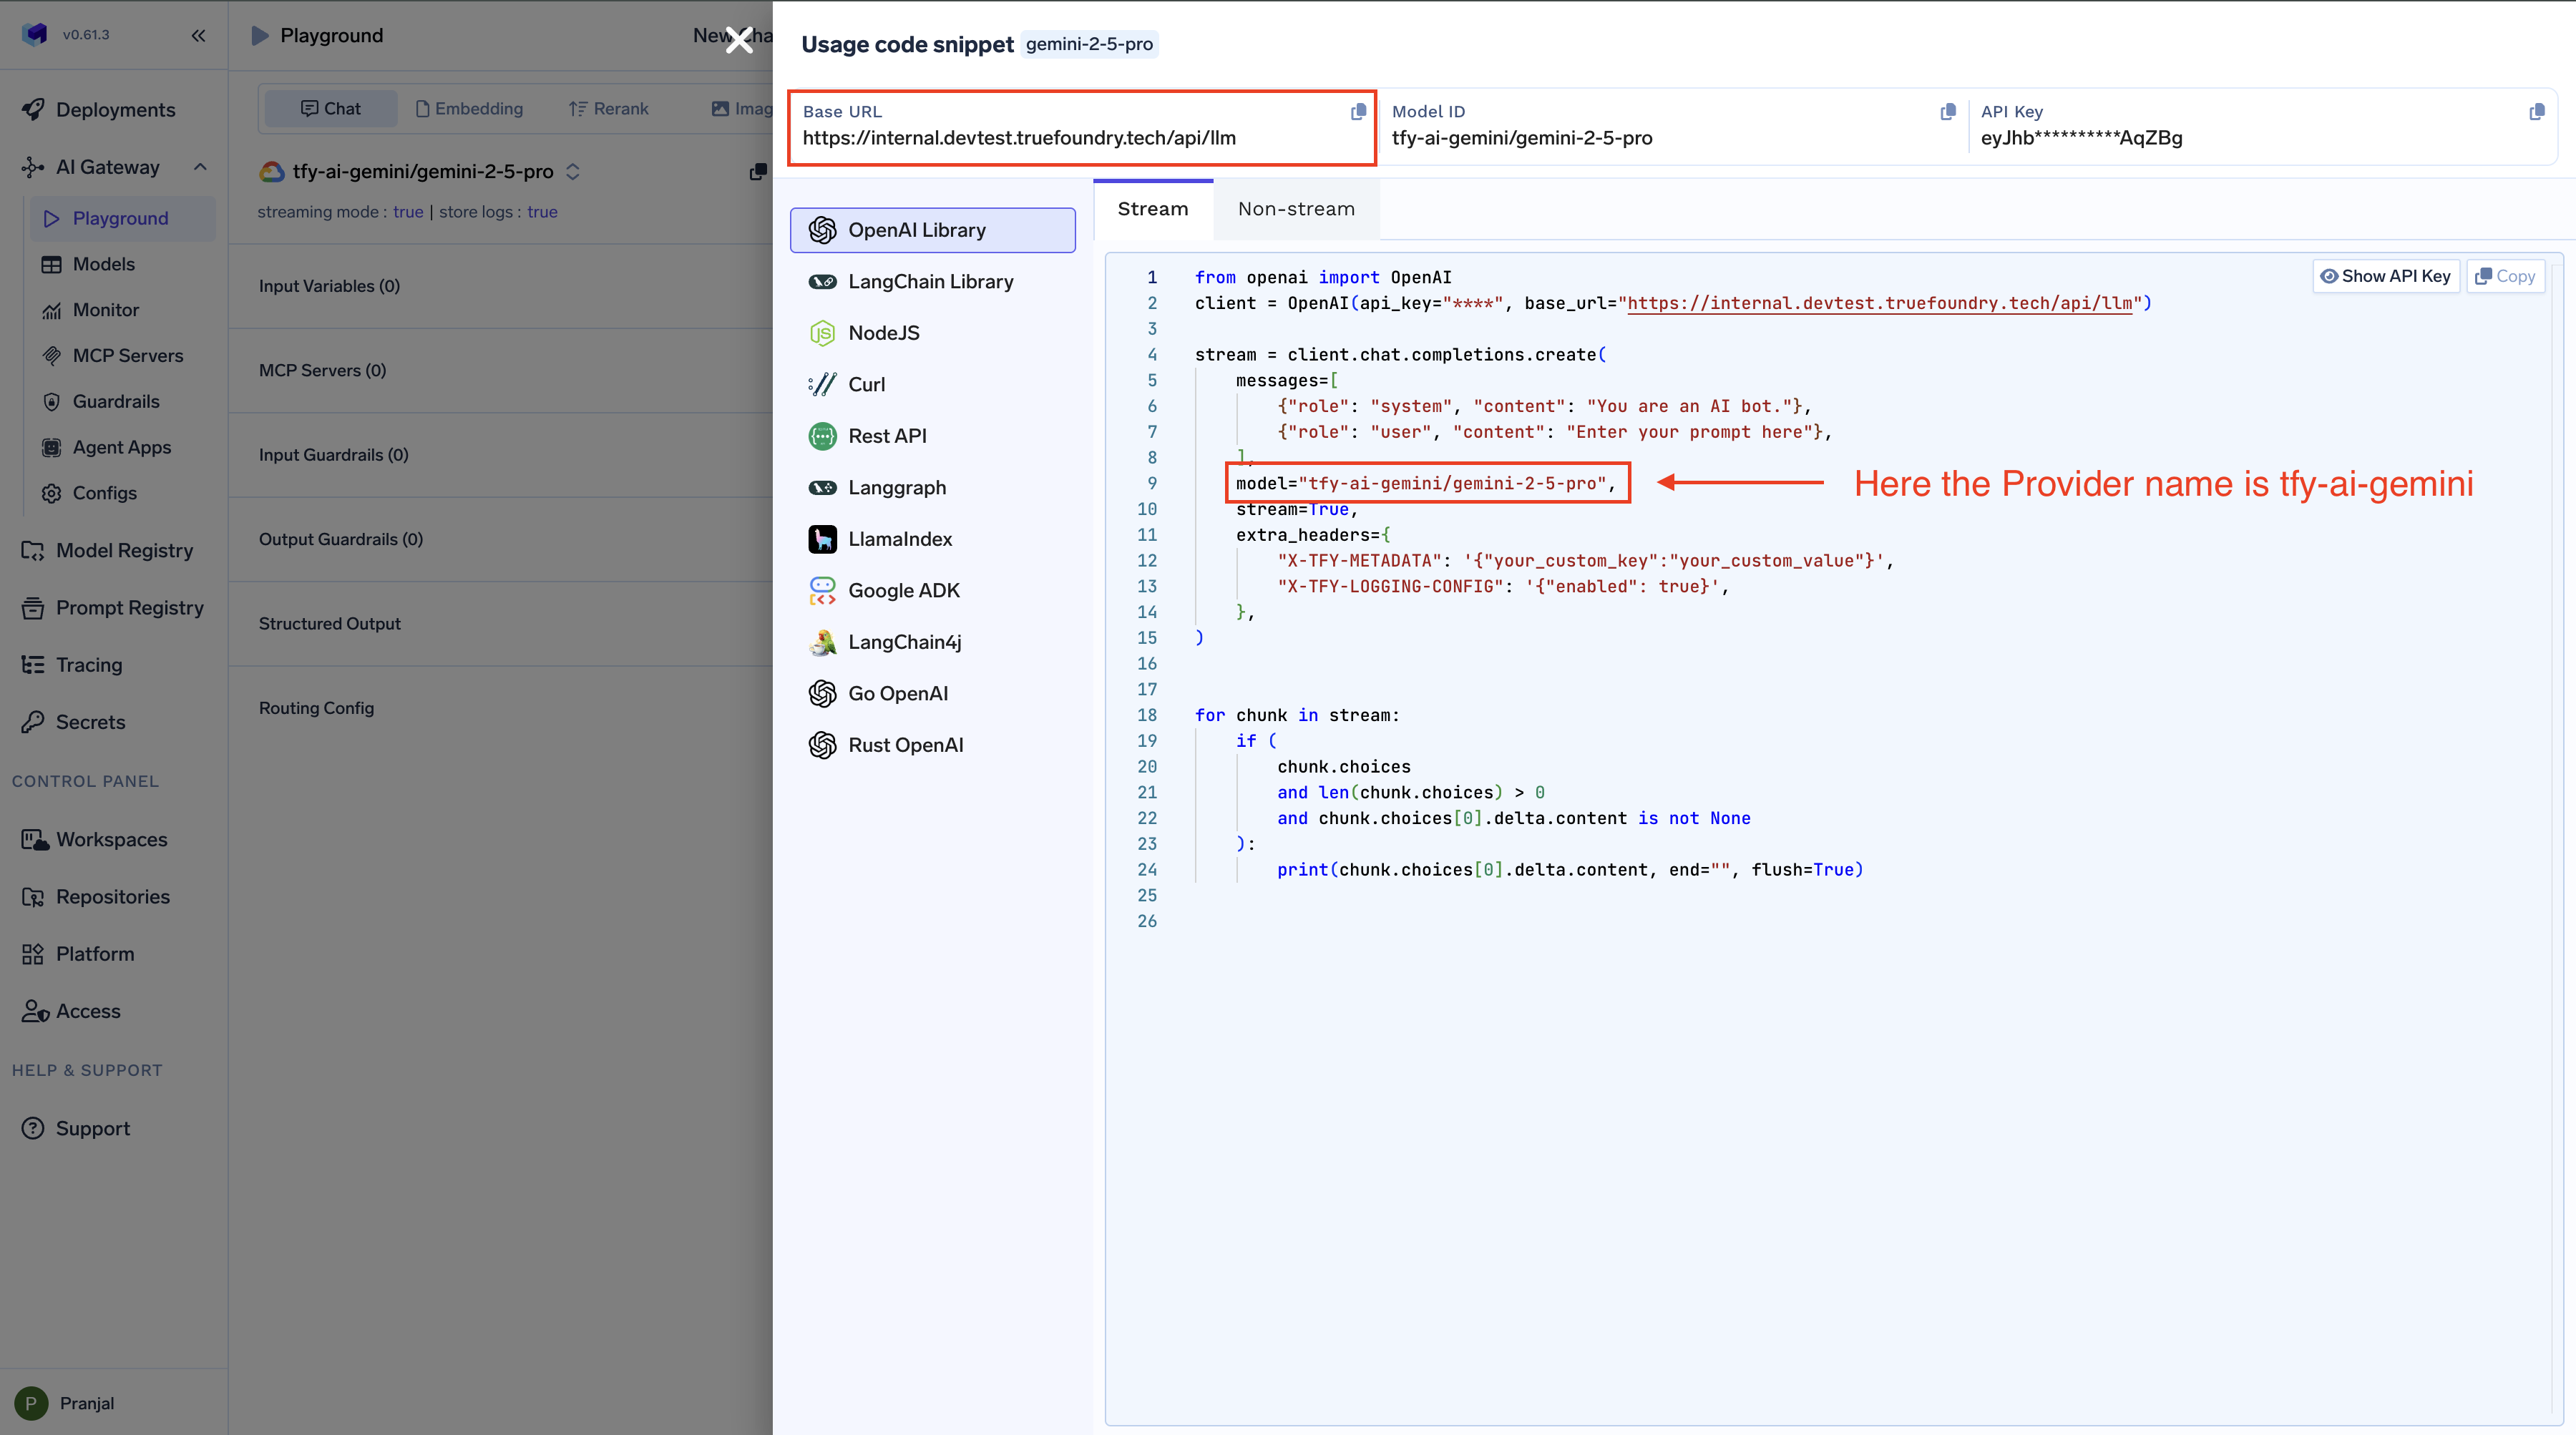The image size is (2576, 1435).
Task: Select LangChain4j snippet option
Action: point(932,642)
